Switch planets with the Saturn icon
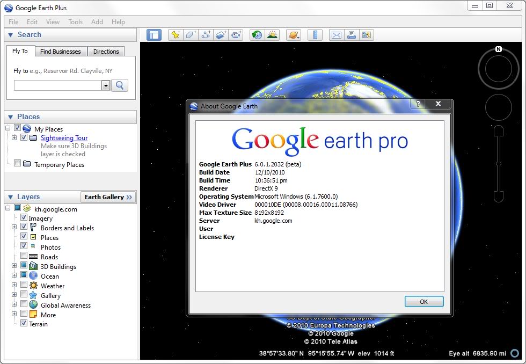The height and width of the screenshot is (364, 526). pos(294,35)
